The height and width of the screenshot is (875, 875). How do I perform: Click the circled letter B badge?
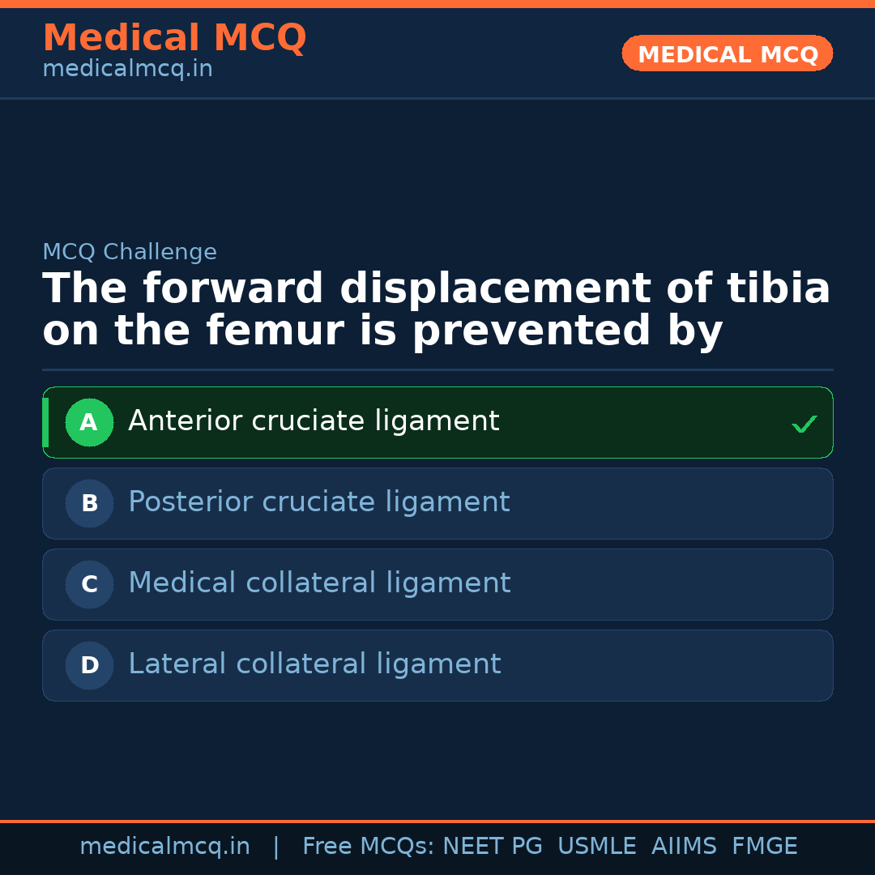tap(89, 503)
